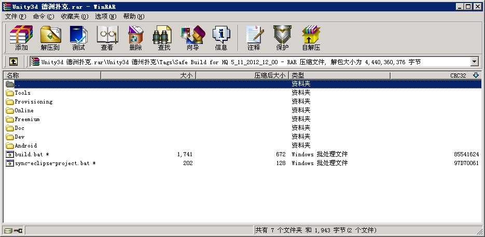Click the CRC32 value '97D70061'
Image resolution: width=485 pixels, height=237 pixels.
click(466, 163)
